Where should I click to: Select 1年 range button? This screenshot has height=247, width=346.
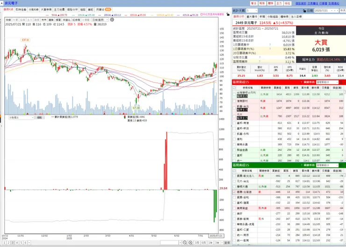210,243
